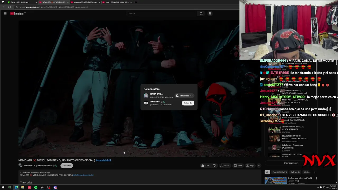Close the Stream - Kick Dashboard tab
This screenshot has height=190, width=338.
point(36,2)
